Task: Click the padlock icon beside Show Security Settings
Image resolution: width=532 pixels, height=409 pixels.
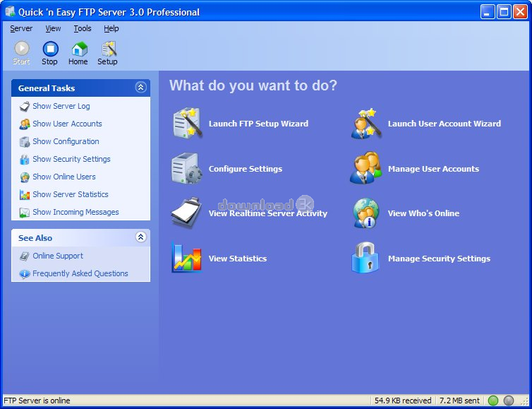Action: click(x=25, y=160)
